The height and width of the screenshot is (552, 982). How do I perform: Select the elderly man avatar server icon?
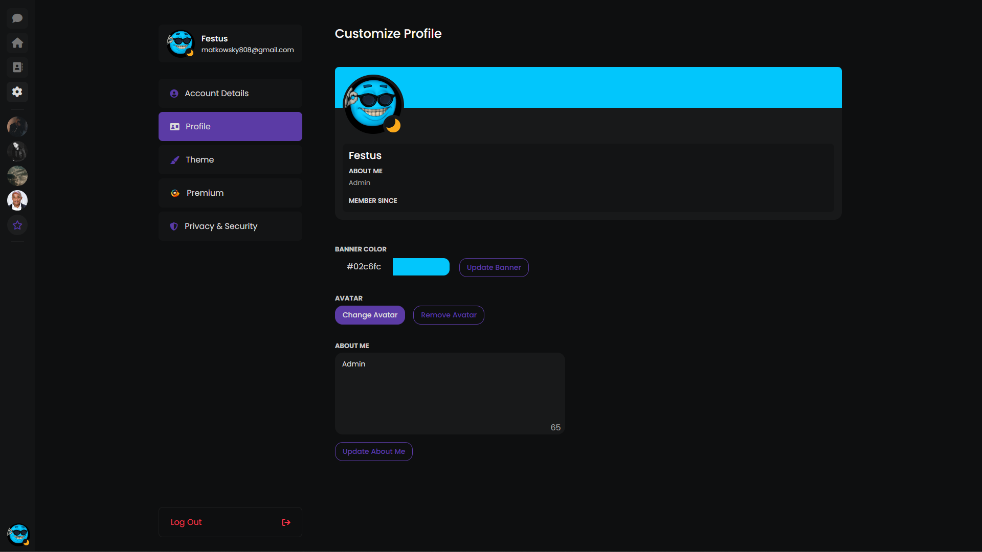tap(17, 200)
